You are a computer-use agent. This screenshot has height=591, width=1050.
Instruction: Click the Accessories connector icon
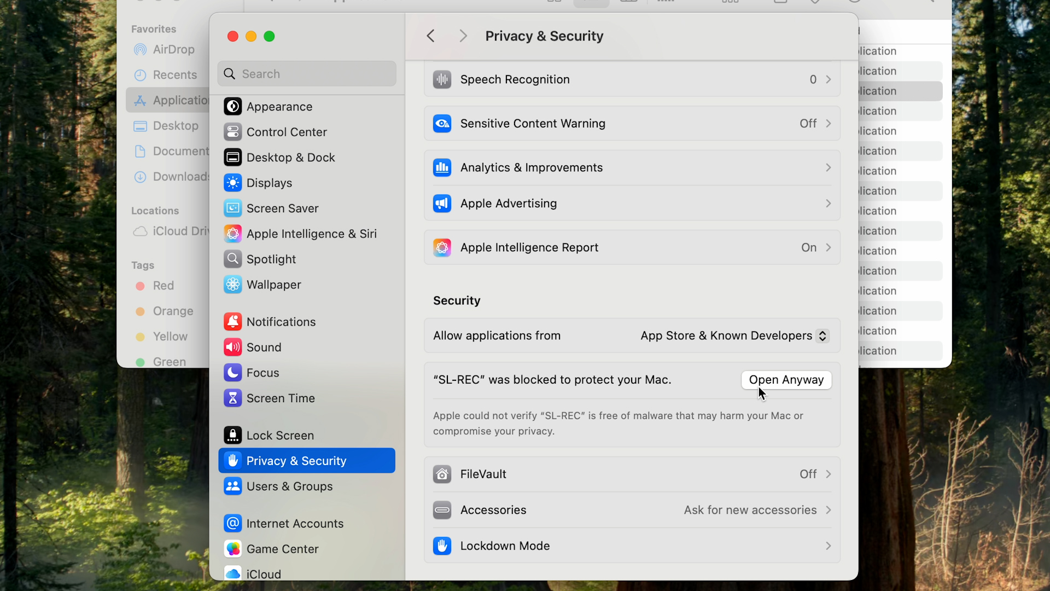pyautogui.click(x=442, y=510)
